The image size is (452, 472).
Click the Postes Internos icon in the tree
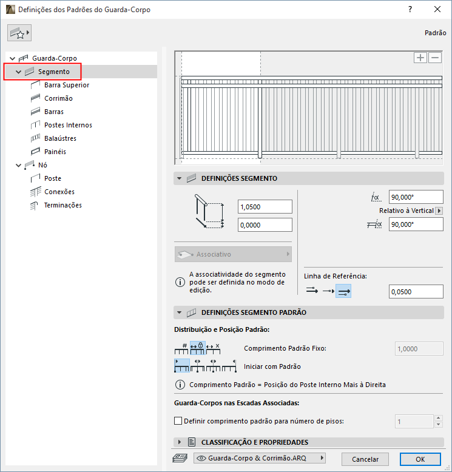pos(35,124)
